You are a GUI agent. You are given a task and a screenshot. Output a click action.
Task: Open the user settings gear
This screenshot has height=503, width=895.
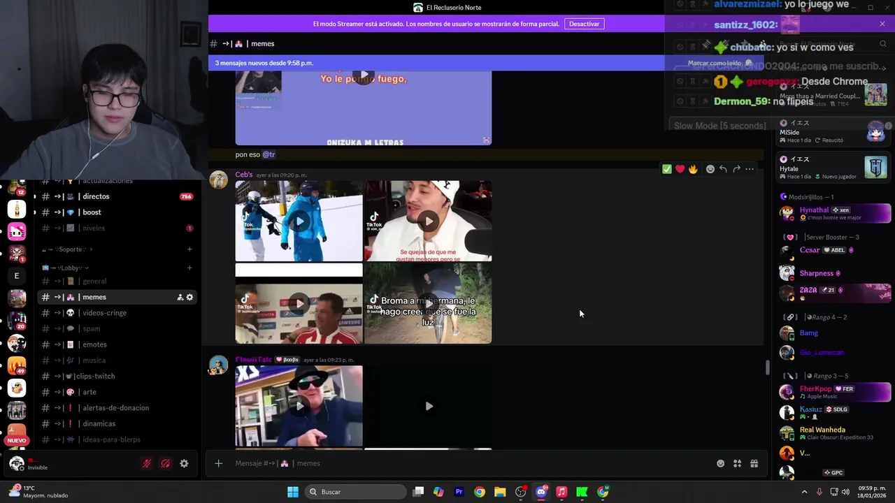click(184, 463)
